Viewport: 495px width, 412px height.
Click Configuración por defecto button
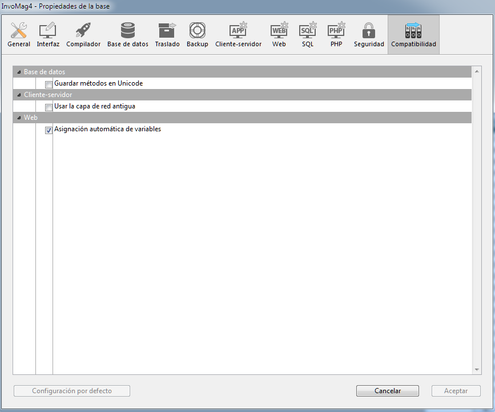(72, 391)
